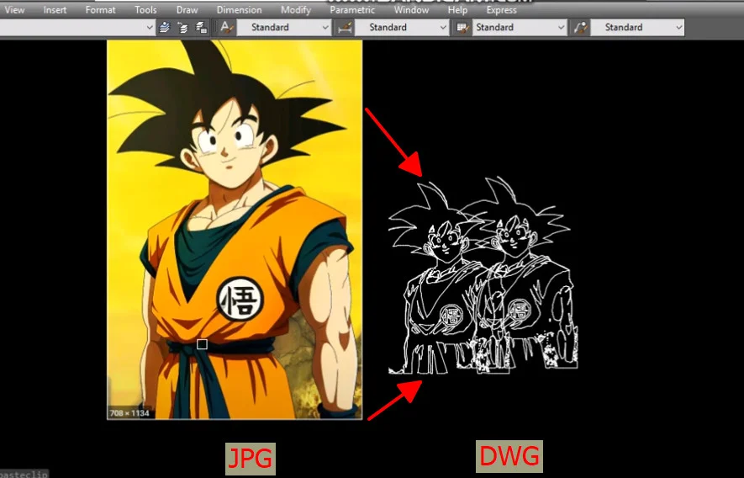The image size is (744, 478).
Task: Open the Draw menu
Action: click(187, 9)
